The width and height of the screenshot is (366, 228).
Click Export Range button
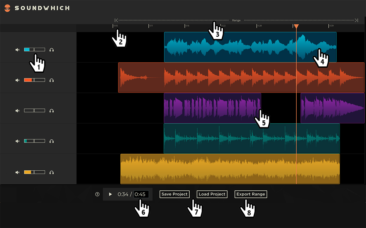(251, 194)
